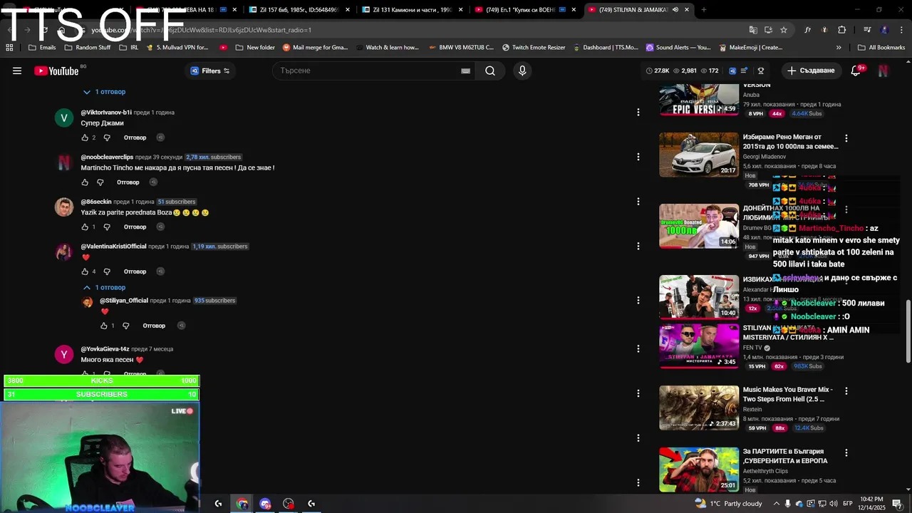Image resolution: width=912 pixels, height=513 pixels.
Task: Open a new browser tab
Action: pyautogui.click(x=704, y=10)
